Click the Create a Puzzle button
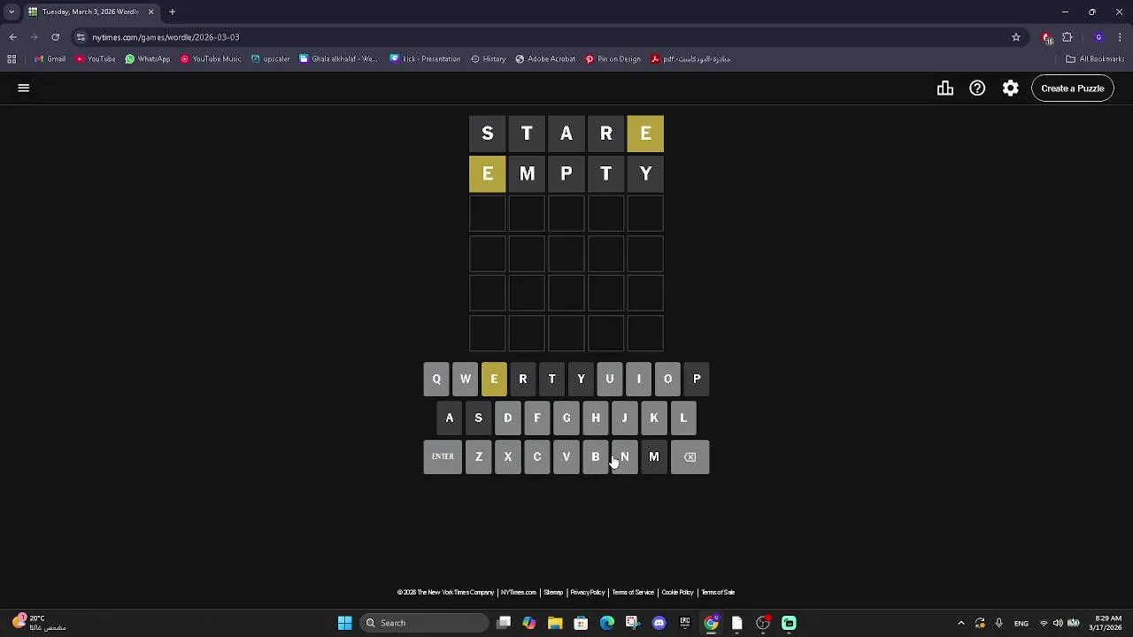 coord(1073,88)
